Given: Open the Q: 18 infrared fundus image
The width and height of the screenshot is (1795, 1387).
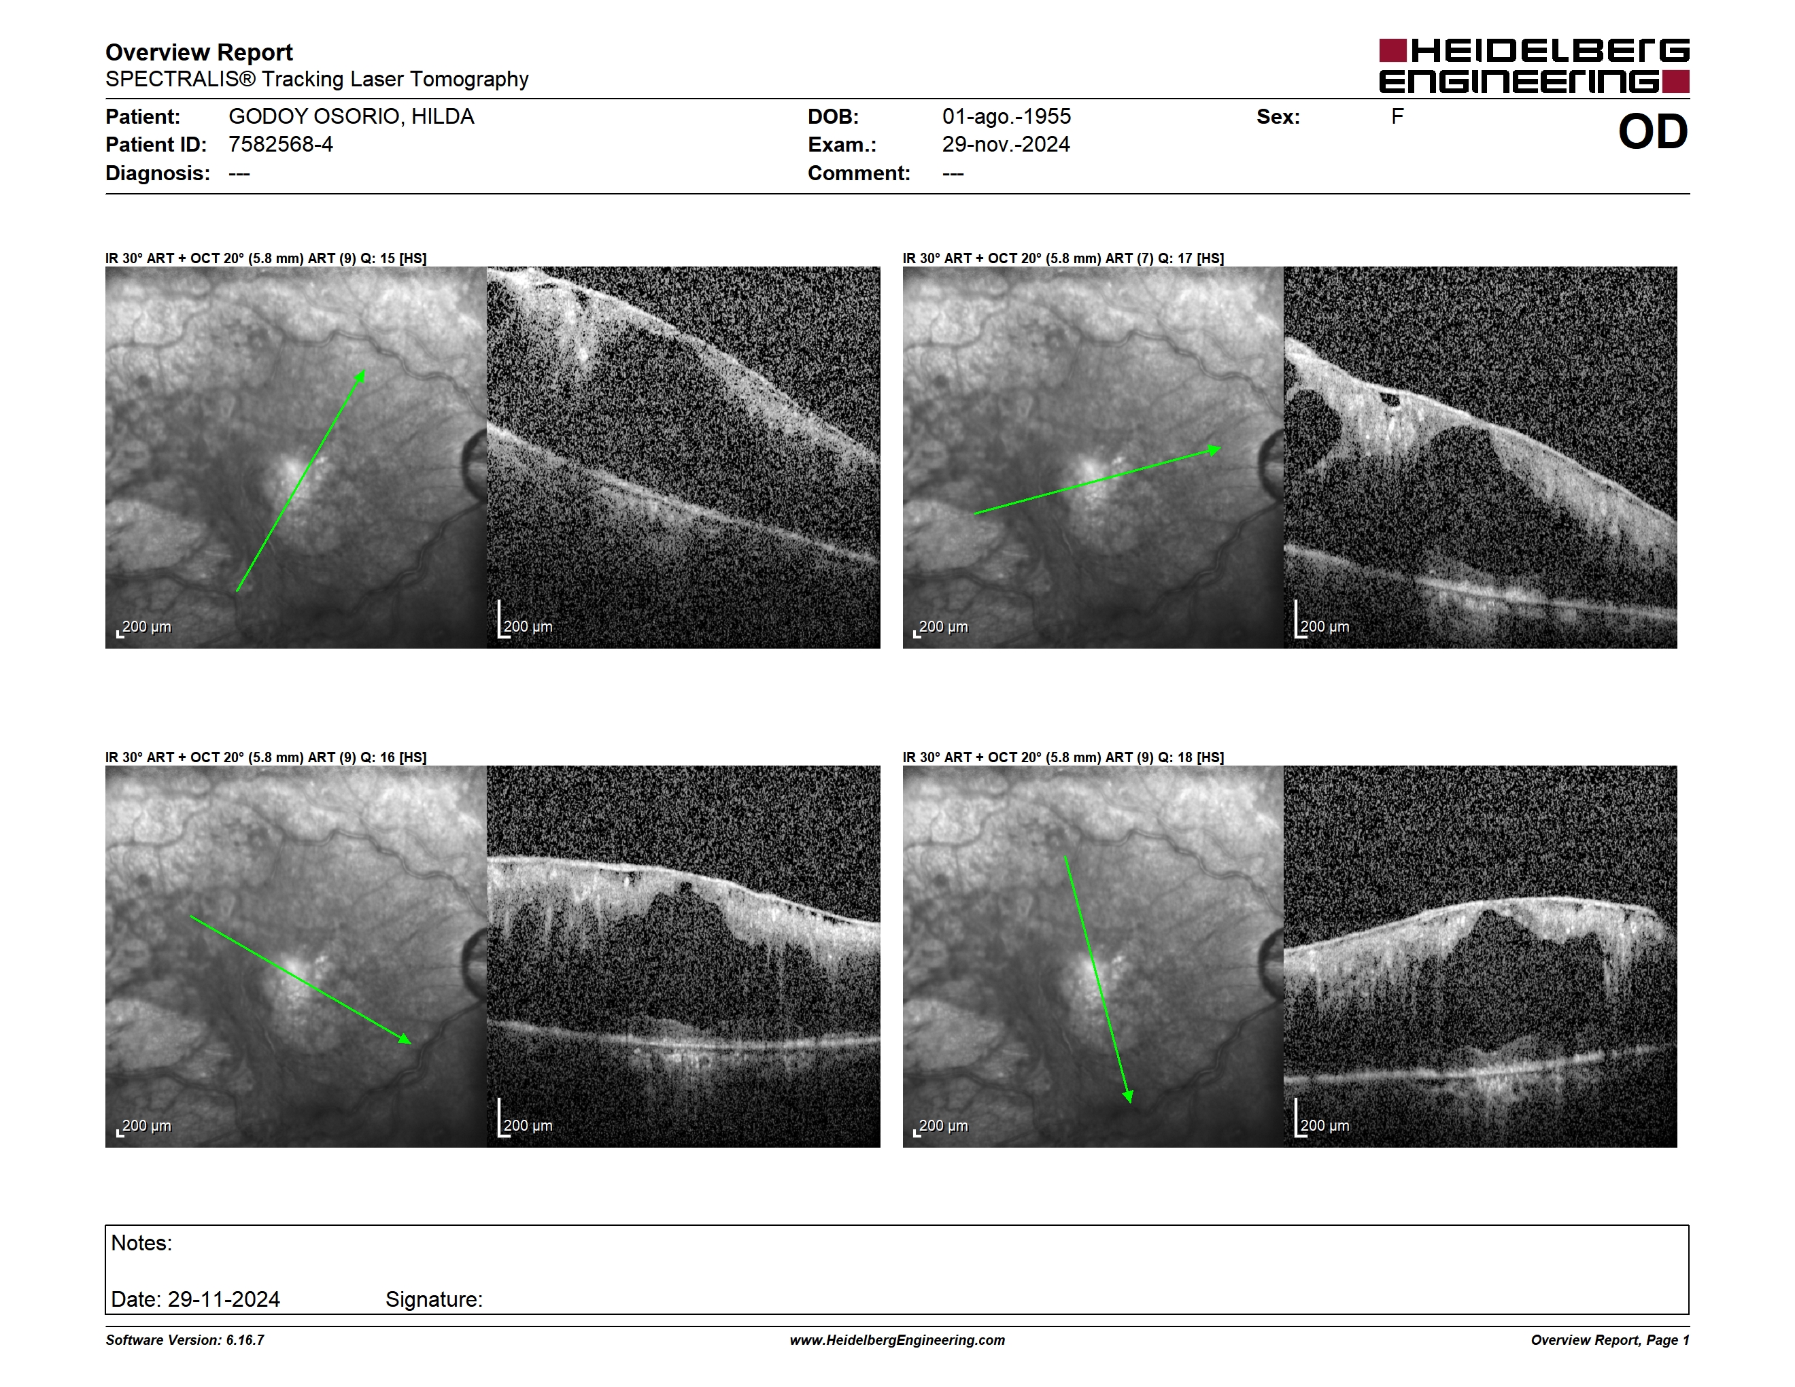Looking at the screenshot, I should pyautogui.click(x=1093, y=957).
